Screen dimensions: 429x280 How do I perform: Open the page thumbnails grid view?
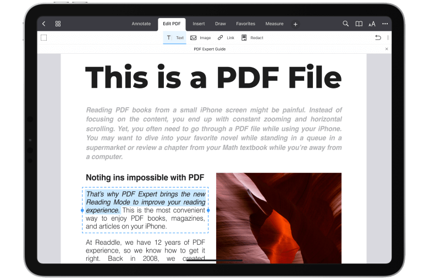pos(58,24)
